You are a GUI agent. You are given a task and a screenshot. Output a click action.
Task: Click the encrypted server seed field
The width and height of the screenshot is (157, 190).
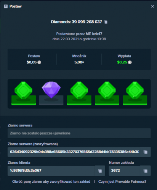(x=74, y=152)
